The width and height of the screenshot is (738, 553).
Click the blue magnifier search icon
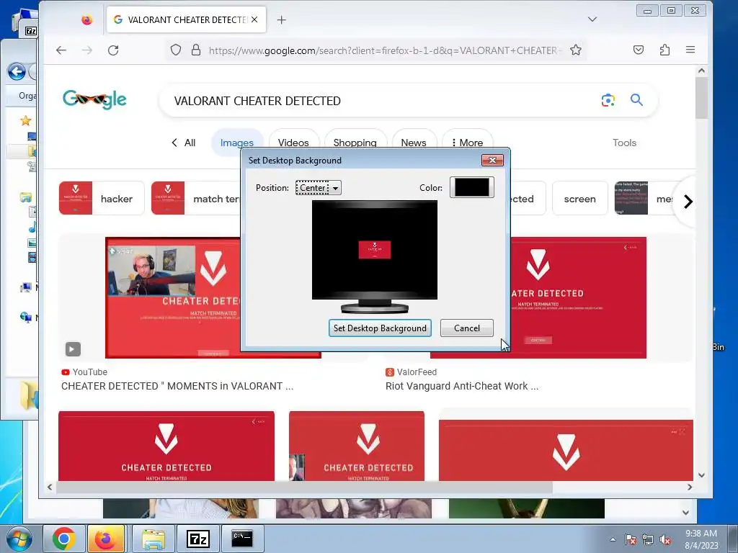pyautogui.click(x=636, y=99)
